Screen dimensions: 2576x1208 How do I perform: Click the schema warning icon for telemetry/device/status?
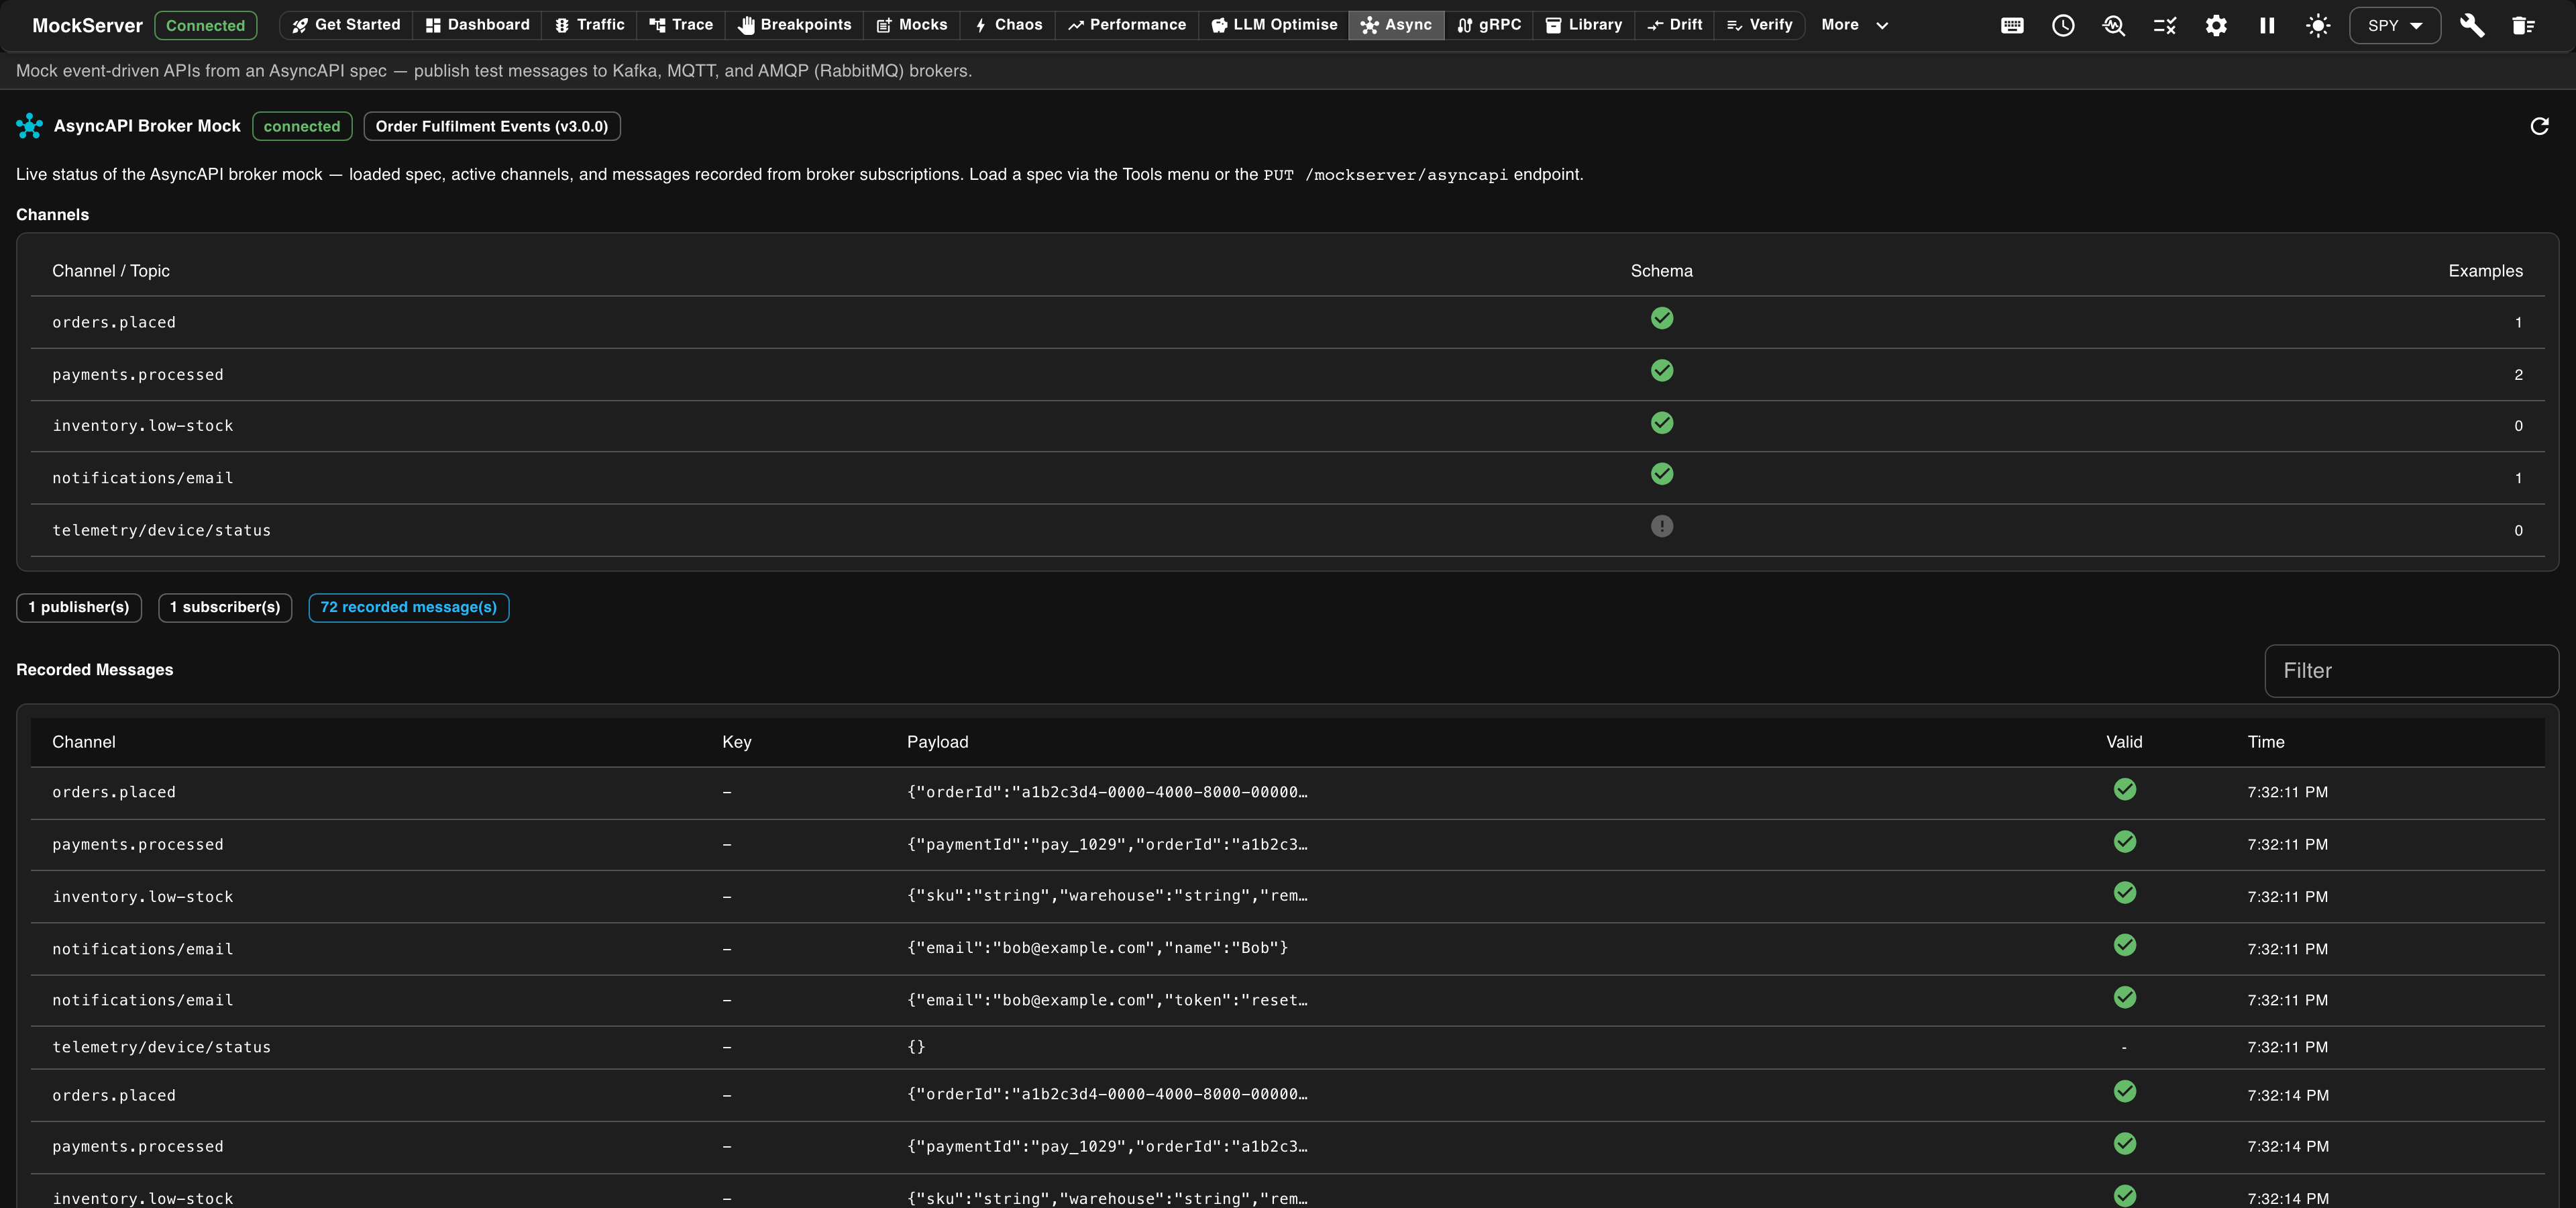(x=1662, y=526)
